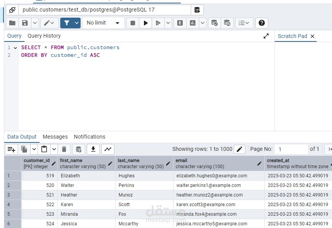Expand the copy options arrow
332x228 pixels.
coord(34,149)
